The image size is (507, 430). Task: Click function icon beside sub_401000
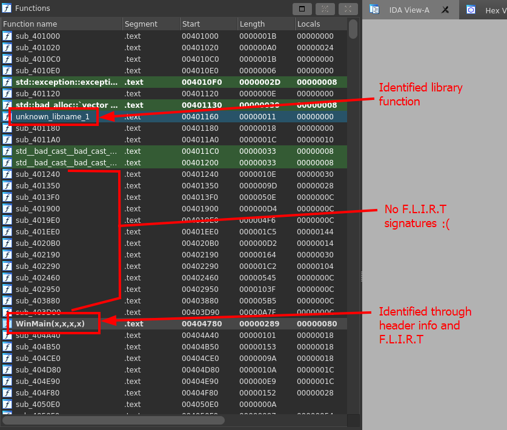point(7,36)
